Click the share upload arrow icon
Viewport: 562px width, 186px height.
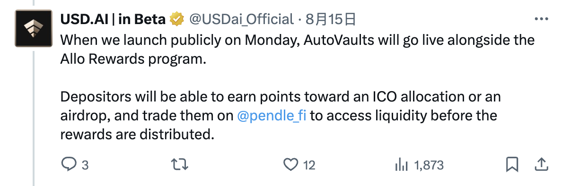[x=541, y=165]
